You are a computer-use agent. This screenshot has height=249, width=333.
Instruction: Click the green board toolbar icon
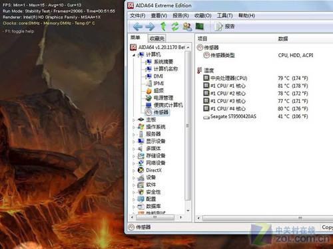pyautogui.click(x=200, y=27)
